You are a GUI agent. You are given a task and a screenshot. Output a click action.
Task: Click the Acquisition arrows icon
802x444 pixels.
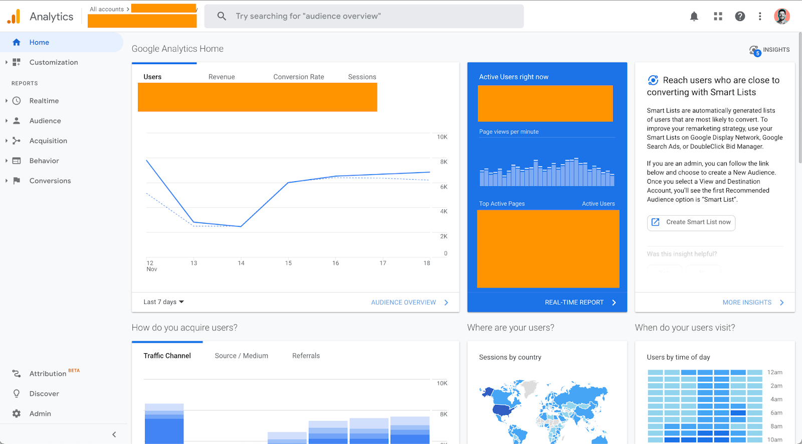[17, 141]
